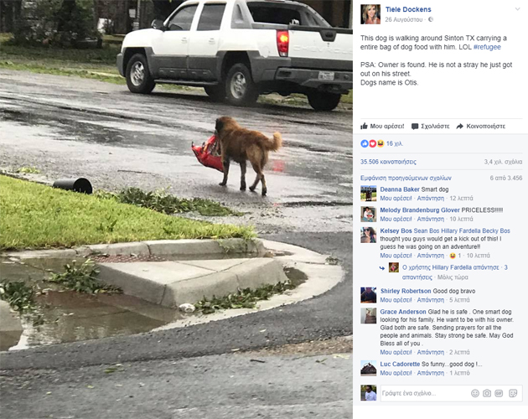Open the reactions count 16 χιλ.
The image size is (528, 419).
(381, 144)
